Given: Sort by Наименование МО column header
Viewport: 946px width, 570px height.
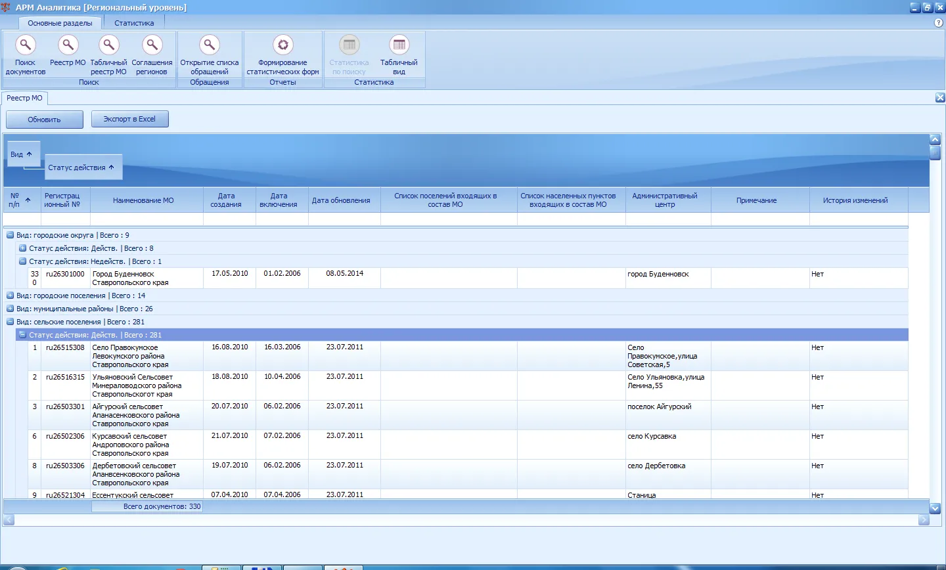Looking at the screenshot, I should click(x=146, y=200).
